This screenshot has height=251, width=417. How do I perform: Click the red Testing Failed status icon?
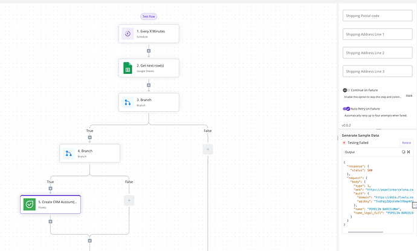[x=344, y=143]
